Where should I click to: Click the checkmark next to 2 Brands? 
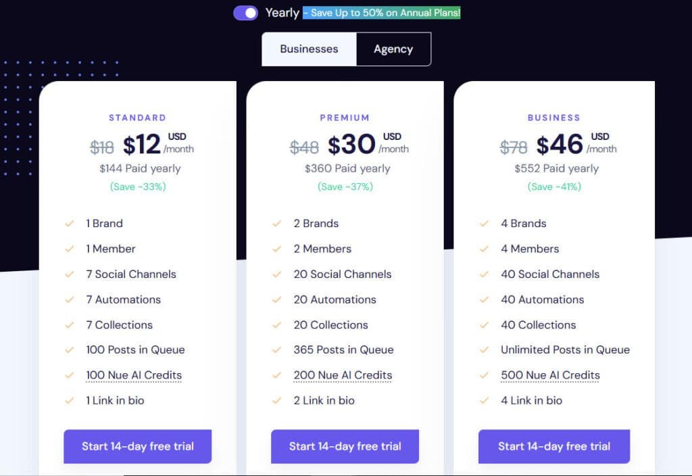tap(277, 223)
